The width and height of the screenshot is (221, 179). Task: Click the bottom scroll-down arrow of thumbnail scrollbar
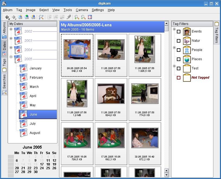(x=167, y=175)
